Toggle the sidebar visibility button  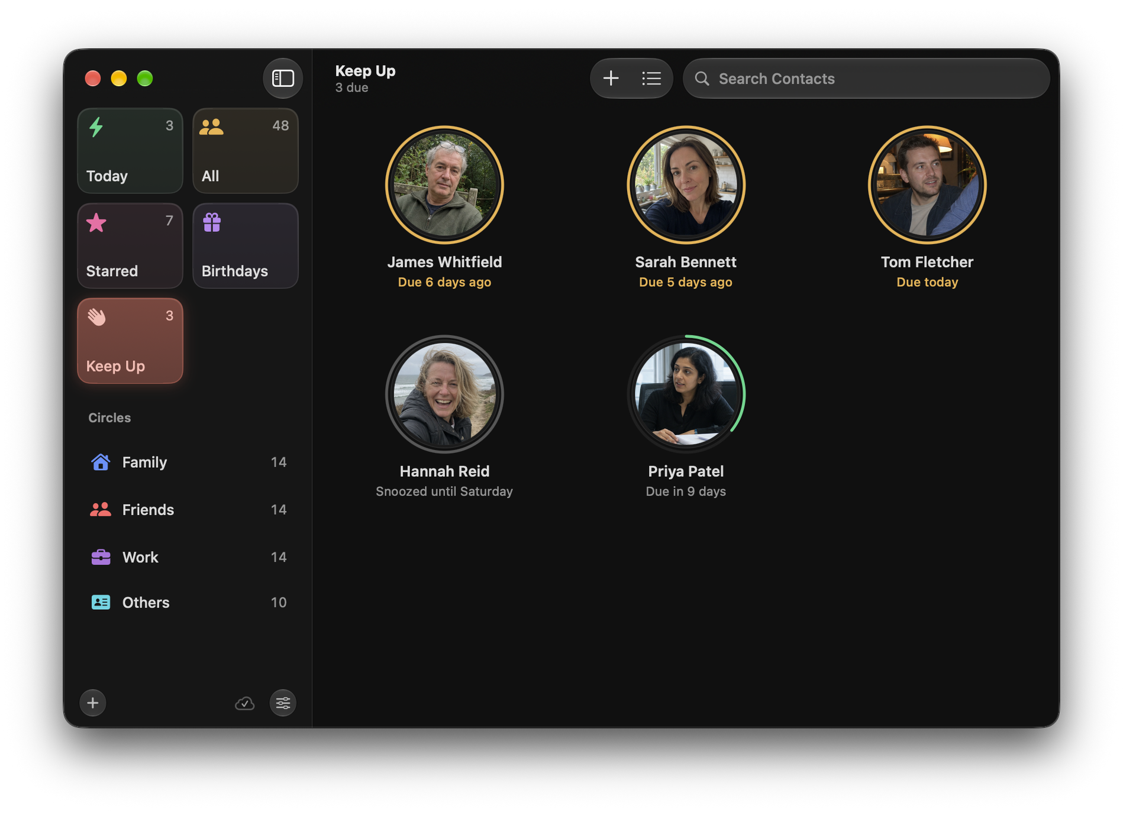coord(282,78)
